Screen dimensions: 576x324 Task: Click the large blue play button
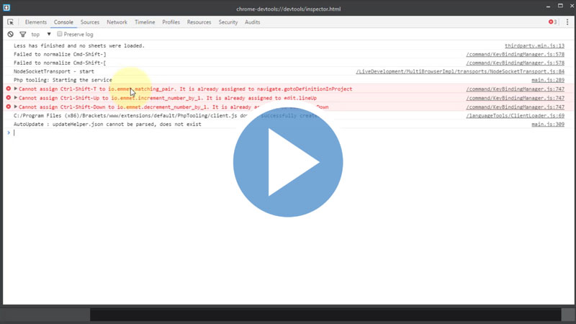click(x=287, y=163)
